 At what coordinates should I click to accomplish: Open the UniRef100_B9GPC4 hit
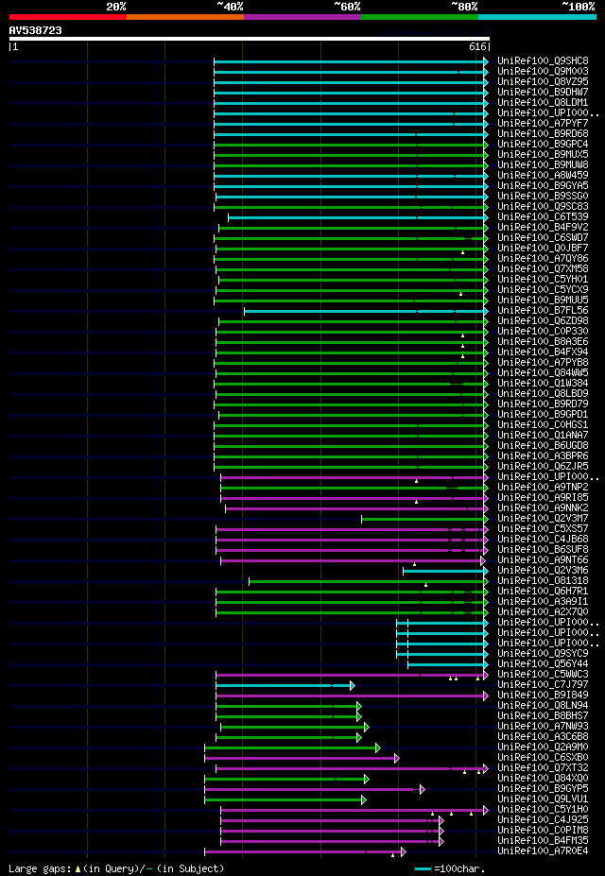tap(543, 145)
